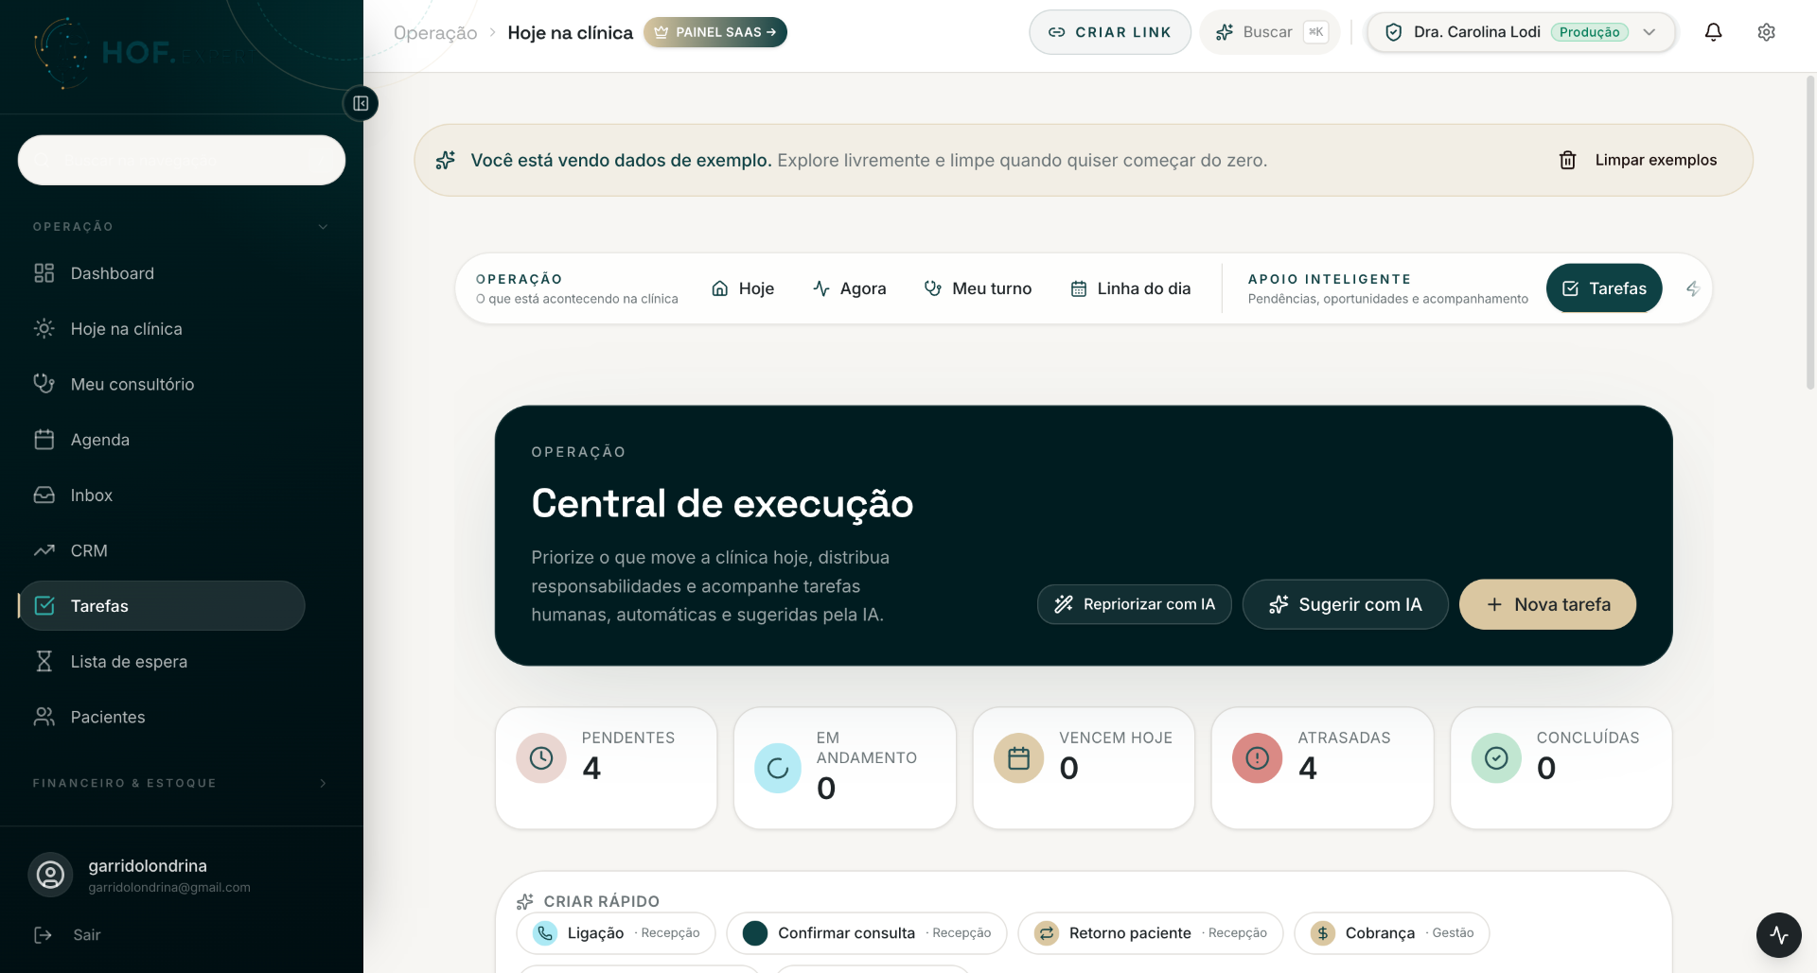Click Limpar exemplos button
1817x973 pixels.
[x=1638, y=161]
